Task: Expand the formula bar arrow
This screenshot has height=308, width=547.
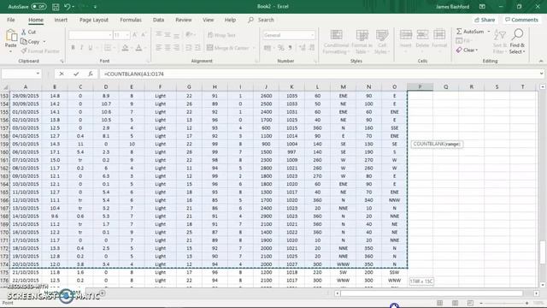Action: click(x=541, y=74)
